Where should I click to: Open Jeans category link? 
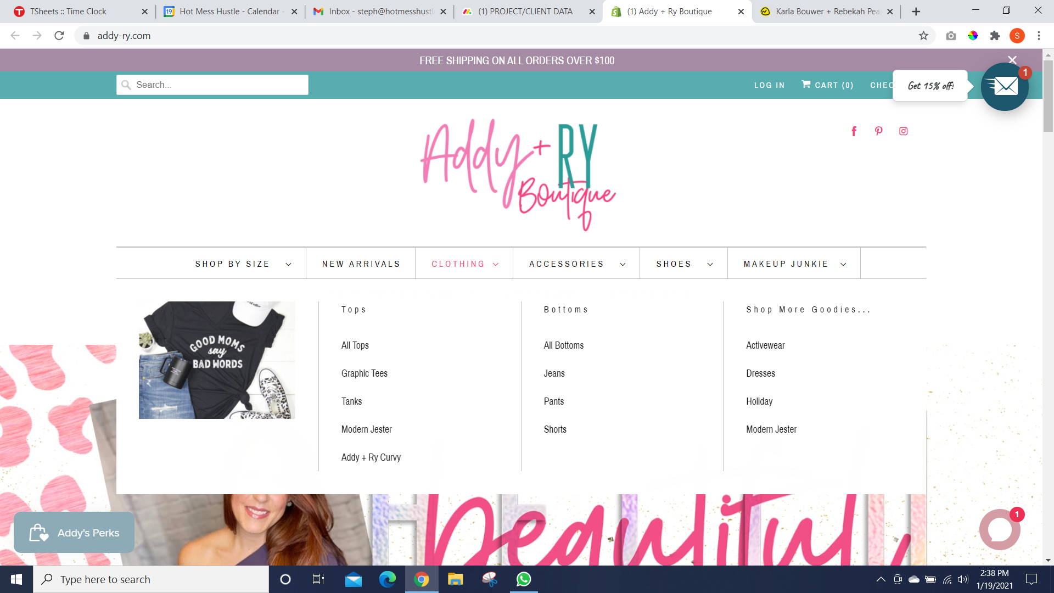tap(554, 373)
